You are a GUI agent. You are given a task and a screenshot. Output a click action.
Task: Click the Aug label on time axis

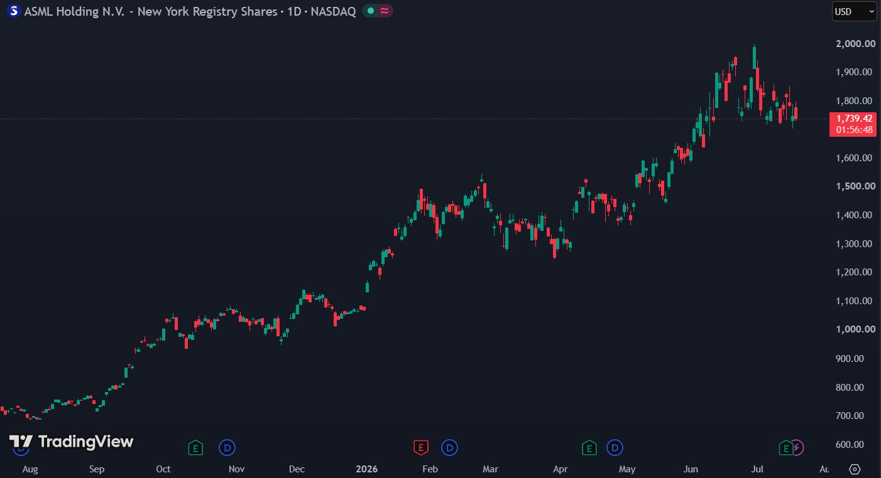(x=30, y=469)
